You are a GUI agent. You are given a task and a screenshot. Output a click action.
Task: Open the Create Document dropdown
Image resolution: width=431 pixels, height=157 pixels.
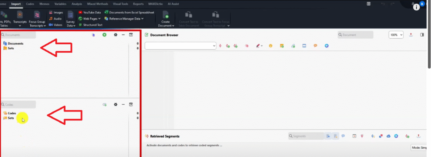(166, 19)
